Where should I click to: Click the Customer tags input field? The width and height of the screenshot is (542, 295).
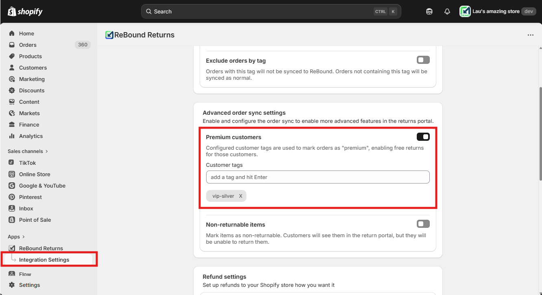click(318, 177)
